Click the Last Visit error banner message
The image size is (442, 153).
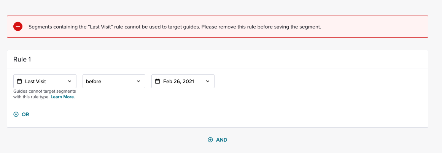click(175, 27)
